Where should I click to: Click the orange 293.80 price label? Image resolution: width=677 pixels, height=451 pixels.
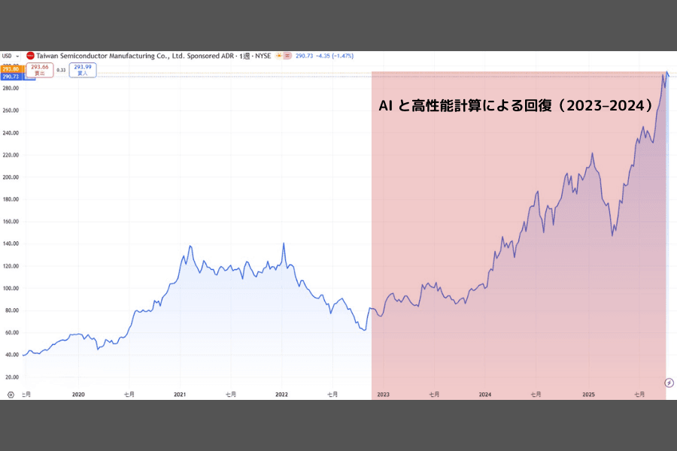tap(11, 69)
